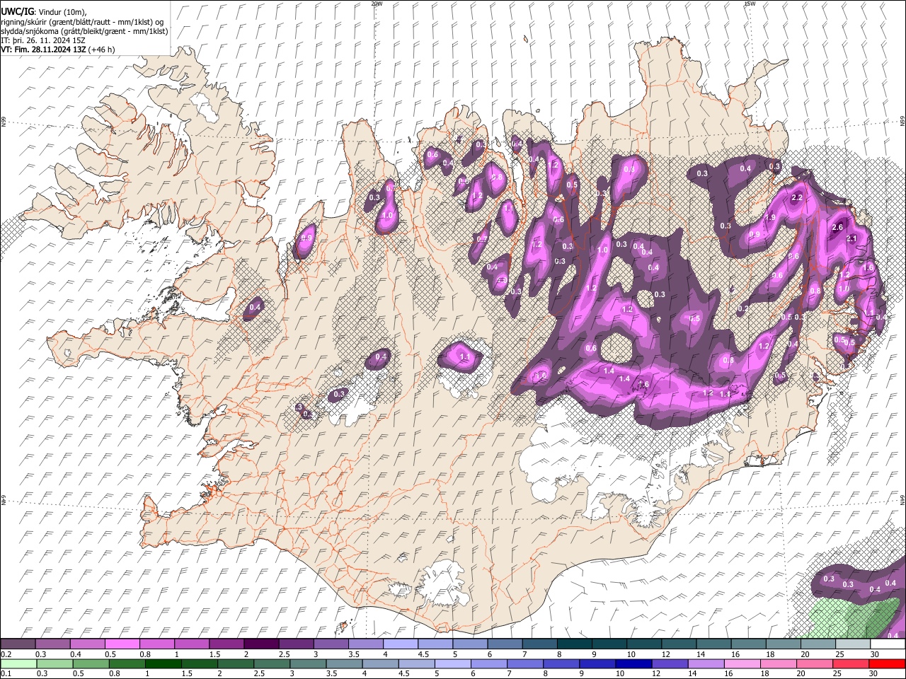906x679 pixels.
Task: Select the "2.2" snowfall value on the map
Action: 796,197
